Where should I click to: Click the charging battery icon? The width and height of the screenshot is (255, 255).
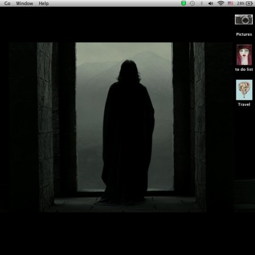coord(249,3)
